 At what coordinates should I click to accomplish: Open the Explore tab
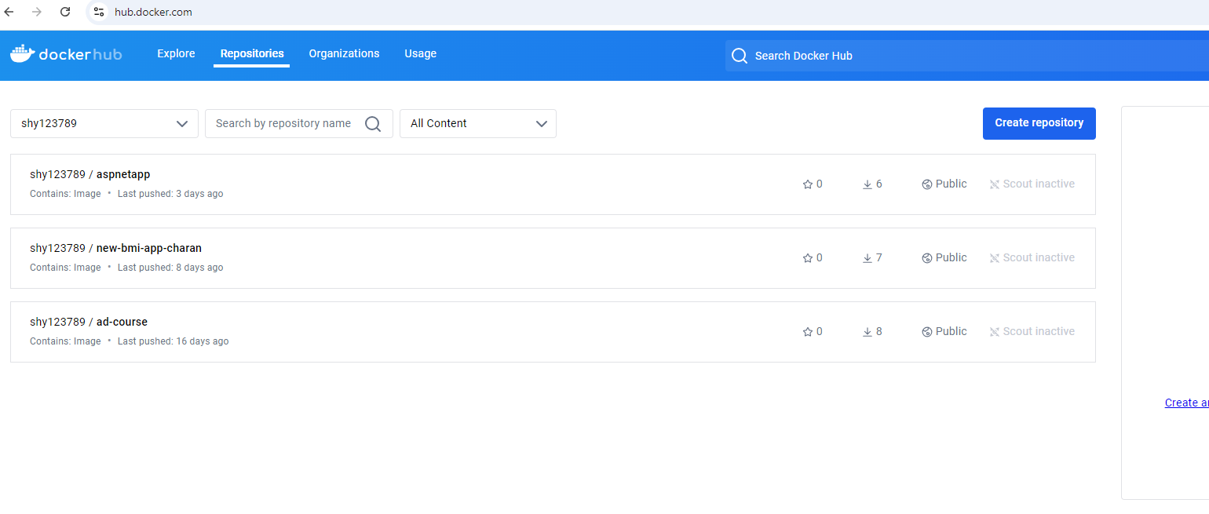click(176, 53)
